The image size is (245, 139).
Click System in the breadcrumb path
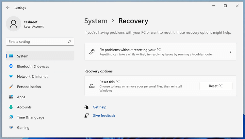coord(96,21)
